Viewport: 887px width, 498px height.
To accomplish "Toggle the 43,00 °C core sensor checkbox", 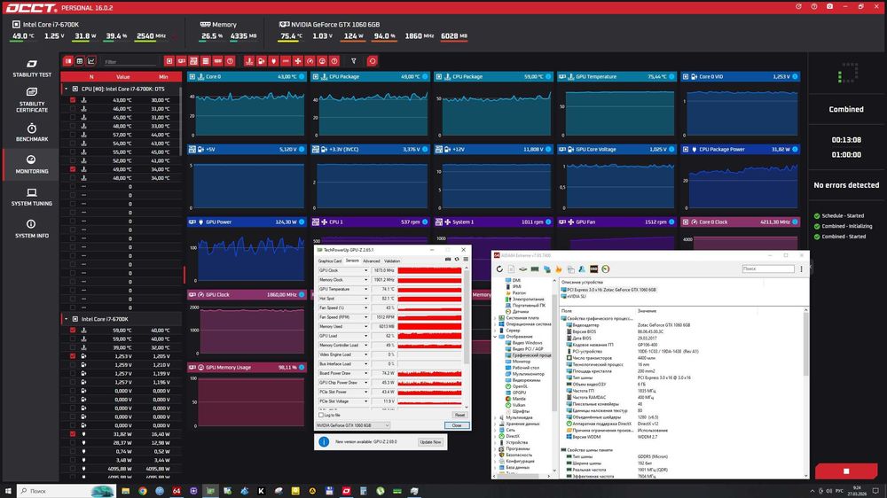I will (73, 100).
